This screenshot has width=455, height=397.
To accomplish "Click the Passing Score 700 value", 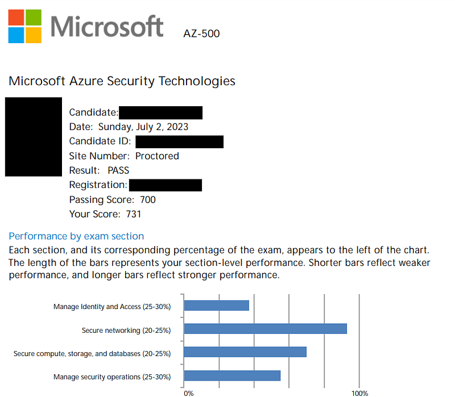I will [148, 200].
